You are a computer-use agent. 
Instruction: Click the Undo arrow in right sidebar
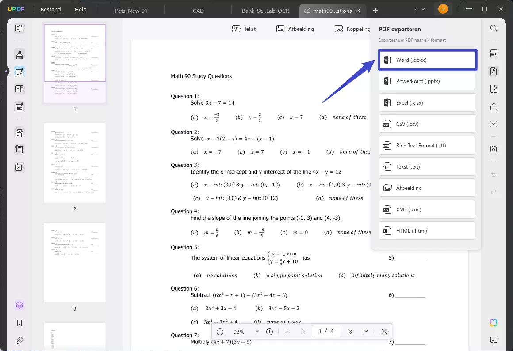pos(494,174)
